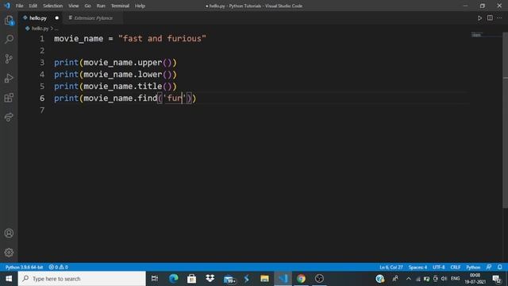Open ENG language input indicator
This screenshot has height=286, width=508.
[x=455, y=279]
